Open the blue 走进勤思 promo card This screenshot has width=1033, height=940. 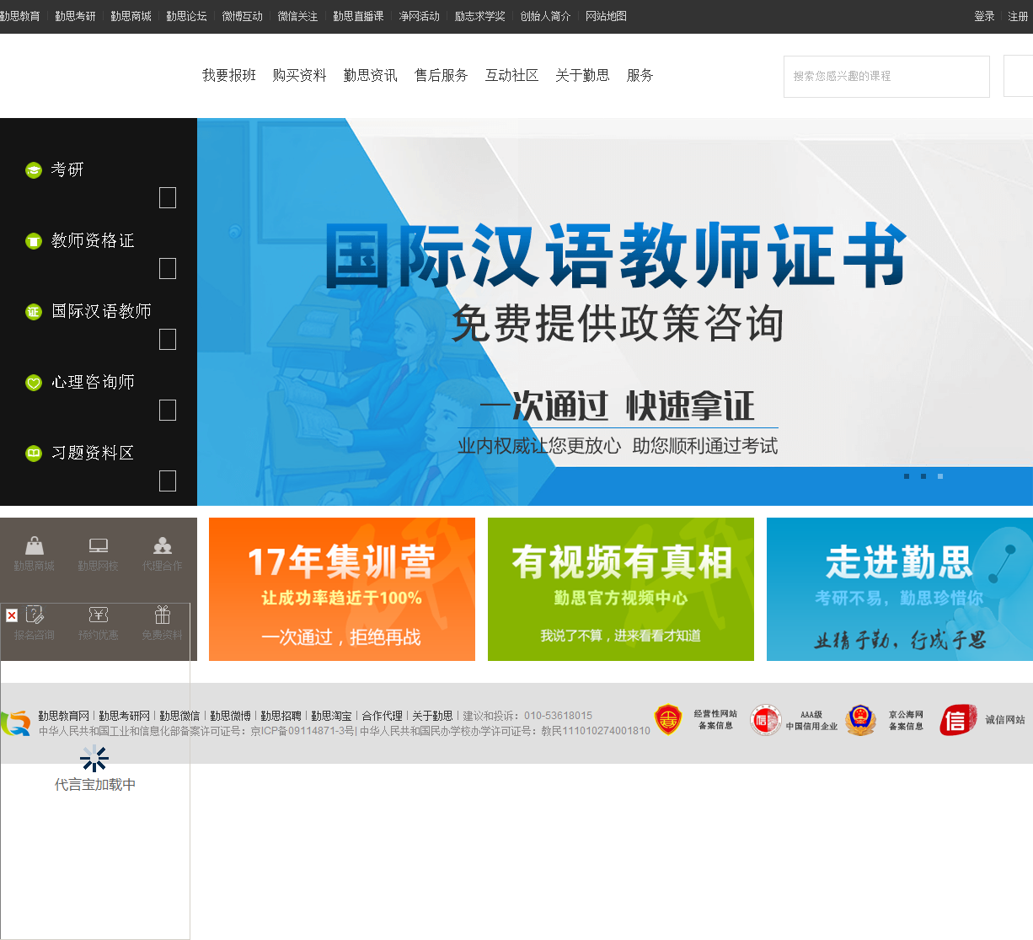tap(900, 589)
